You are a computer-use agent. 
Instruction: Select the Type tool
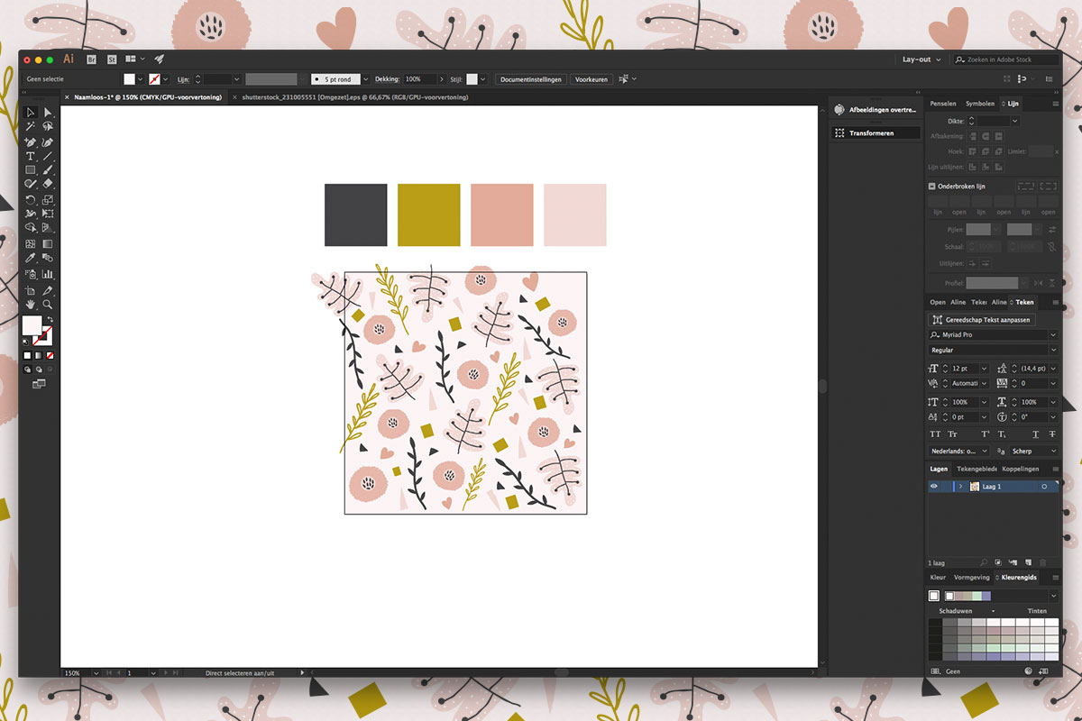point(31,156)
